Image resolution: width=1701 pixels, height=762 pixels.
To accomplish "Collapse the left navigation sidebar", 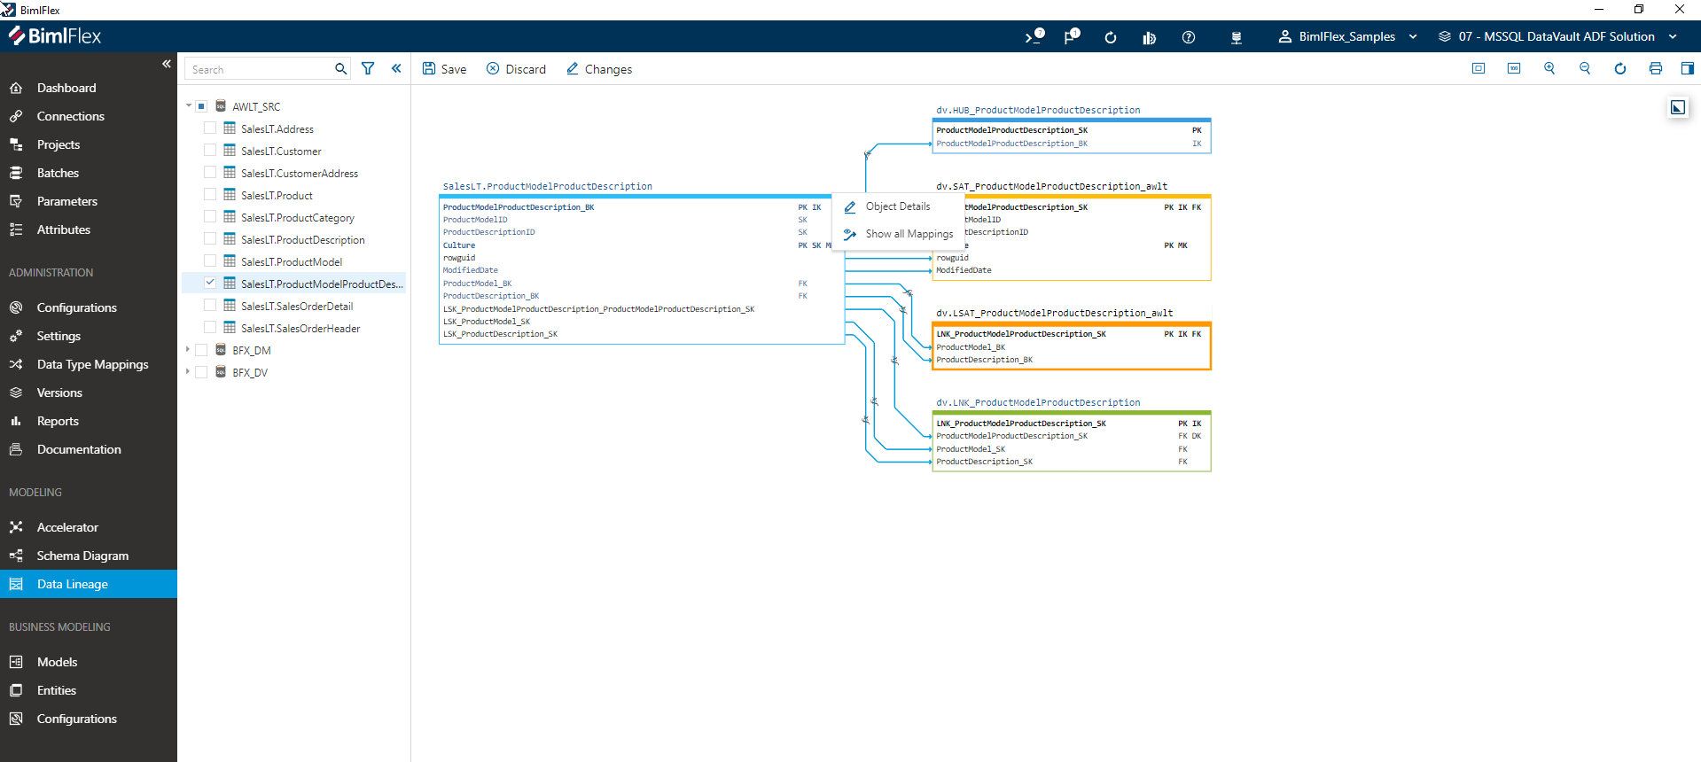I will [166, 64].
